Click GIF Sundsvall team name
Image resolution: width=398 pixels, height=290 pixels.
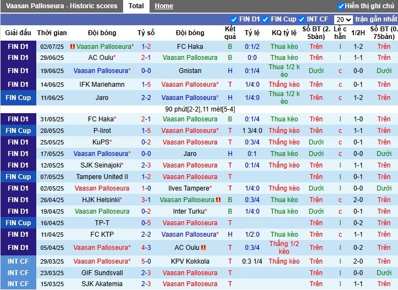pos(102,273)
